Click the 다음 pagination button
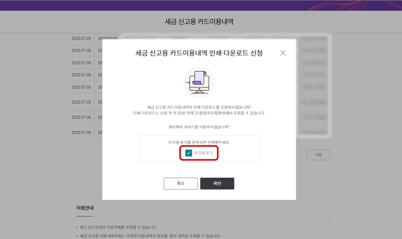Viewport: 402px width, 239px height. pyautogui.click(x=318, y=154)
